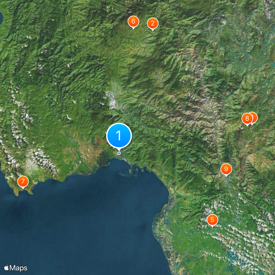Click the Apple logo in the Maps attribution
This screenshot has height=275, width=275.
pyautogui.click(x=6, y=268)
